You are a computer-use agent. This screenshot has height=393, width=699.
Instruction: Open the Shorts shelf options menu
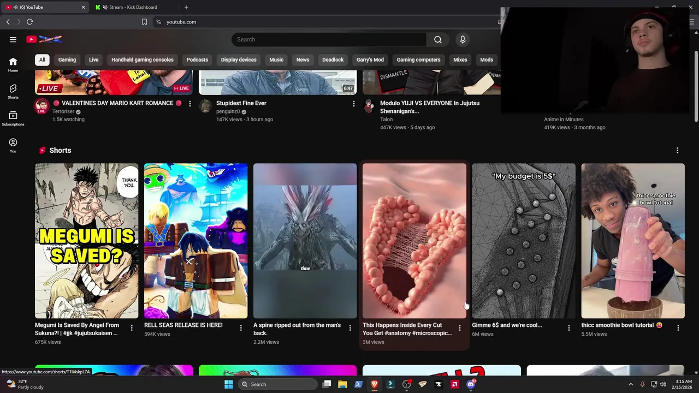tap(678, 150)
